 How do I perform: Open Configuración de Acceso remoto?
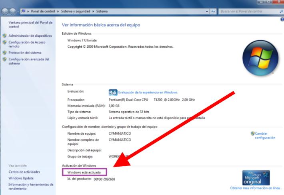click(x=27, y=44)
